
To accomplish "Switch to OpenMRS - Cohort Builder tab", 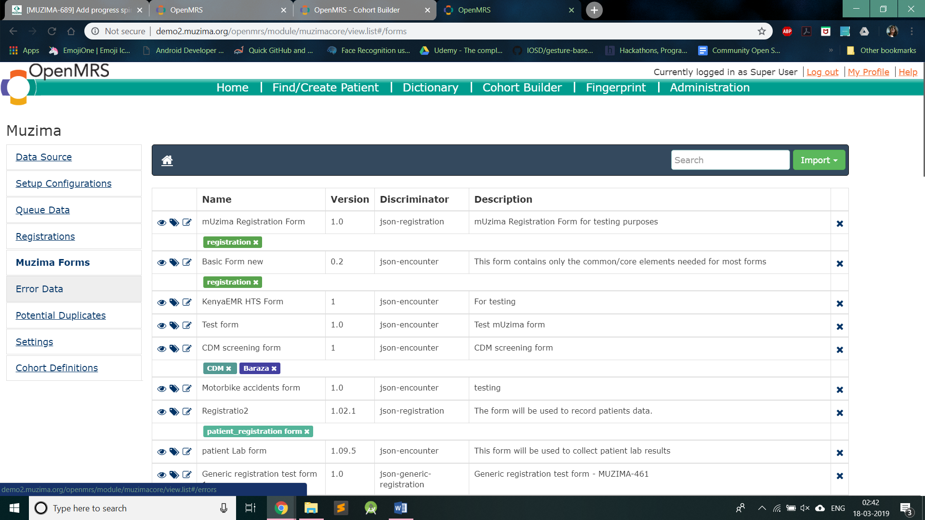I will [365, 10].
